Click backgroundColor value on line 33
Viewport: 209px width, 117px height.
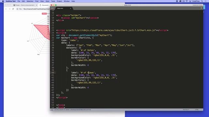104,55
